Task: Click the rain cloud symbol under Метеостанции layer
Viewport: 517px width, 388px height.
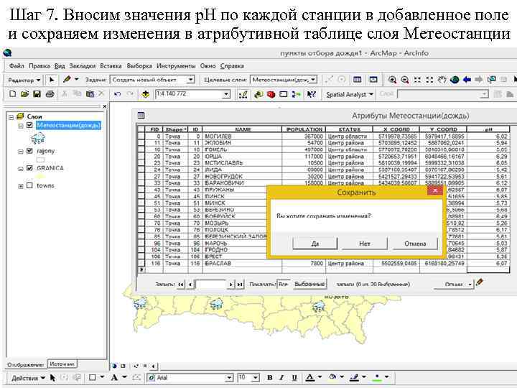Action: click(x=38, y=138)
